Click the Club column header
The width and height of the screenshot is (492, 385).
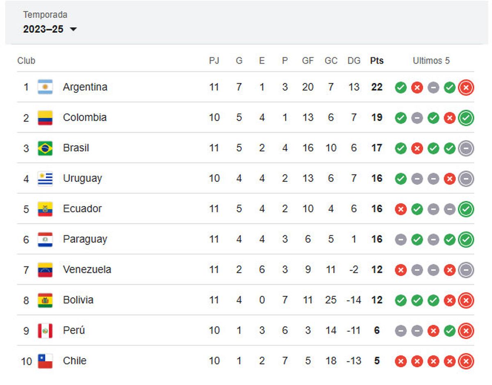(x=26, y=61)
